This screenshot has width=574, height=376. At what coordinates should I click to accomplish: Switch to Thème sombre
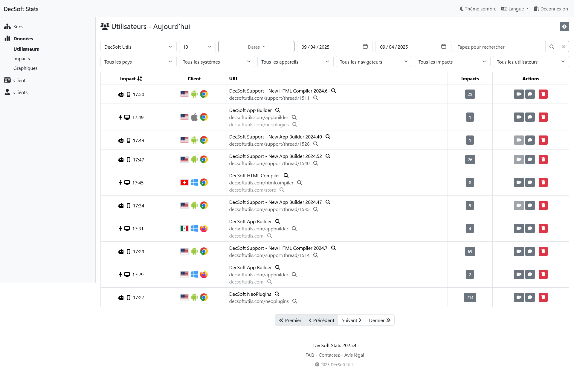click(x=477, y=9)
